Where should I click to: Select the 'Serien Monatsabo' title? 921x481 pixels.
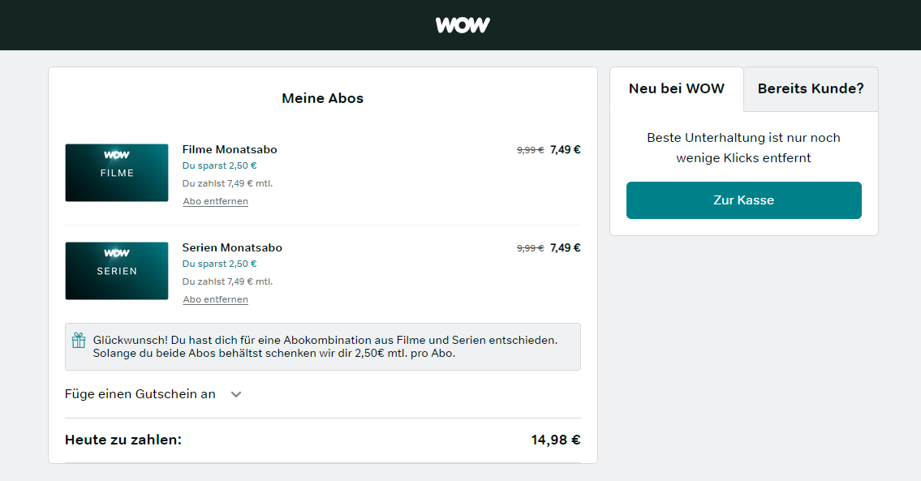(x=232, y=248)
